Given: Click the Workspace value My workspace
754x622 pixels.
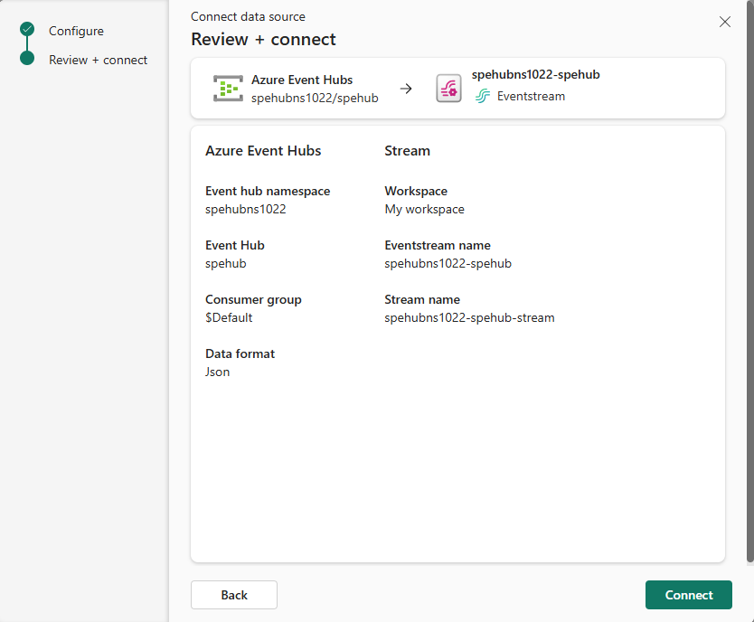Looking at the screenshot, I should click(x=425, y=209).
